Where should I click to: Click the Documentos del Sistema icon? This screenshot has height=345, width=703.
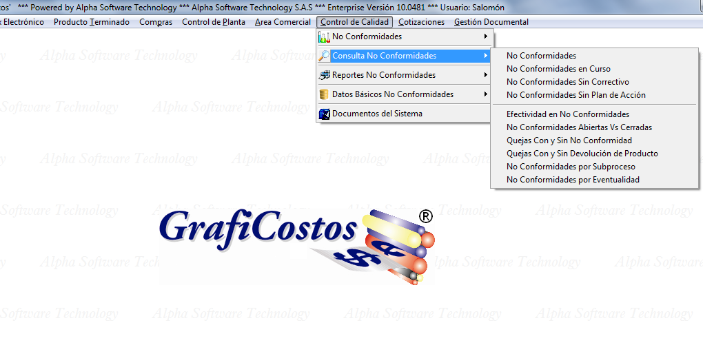[324, 114]
